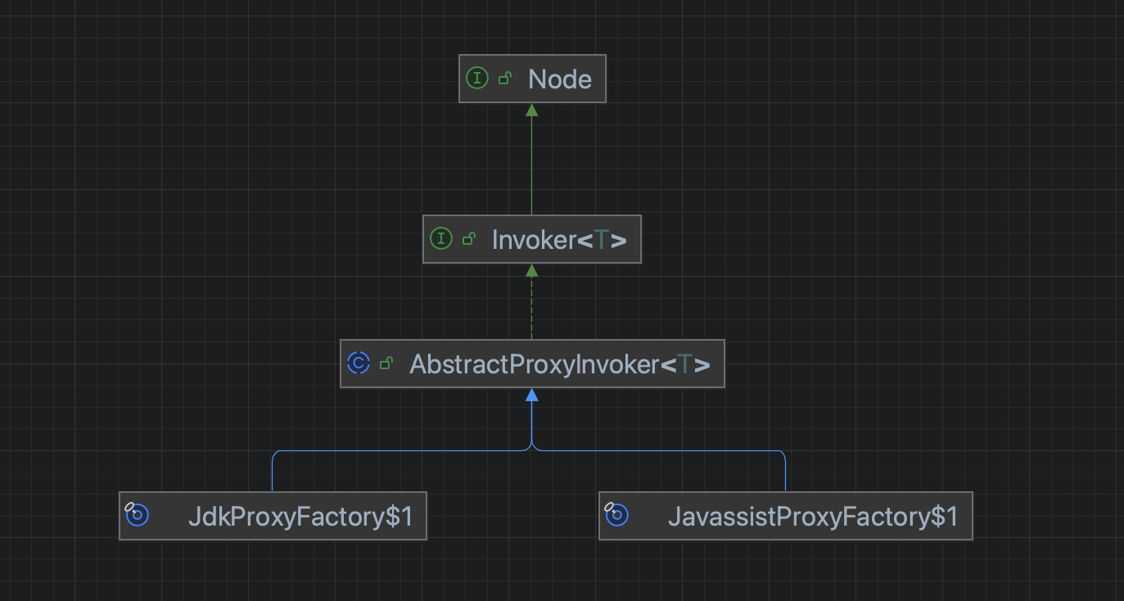Select the Node interface label

(x=560, y=79)
